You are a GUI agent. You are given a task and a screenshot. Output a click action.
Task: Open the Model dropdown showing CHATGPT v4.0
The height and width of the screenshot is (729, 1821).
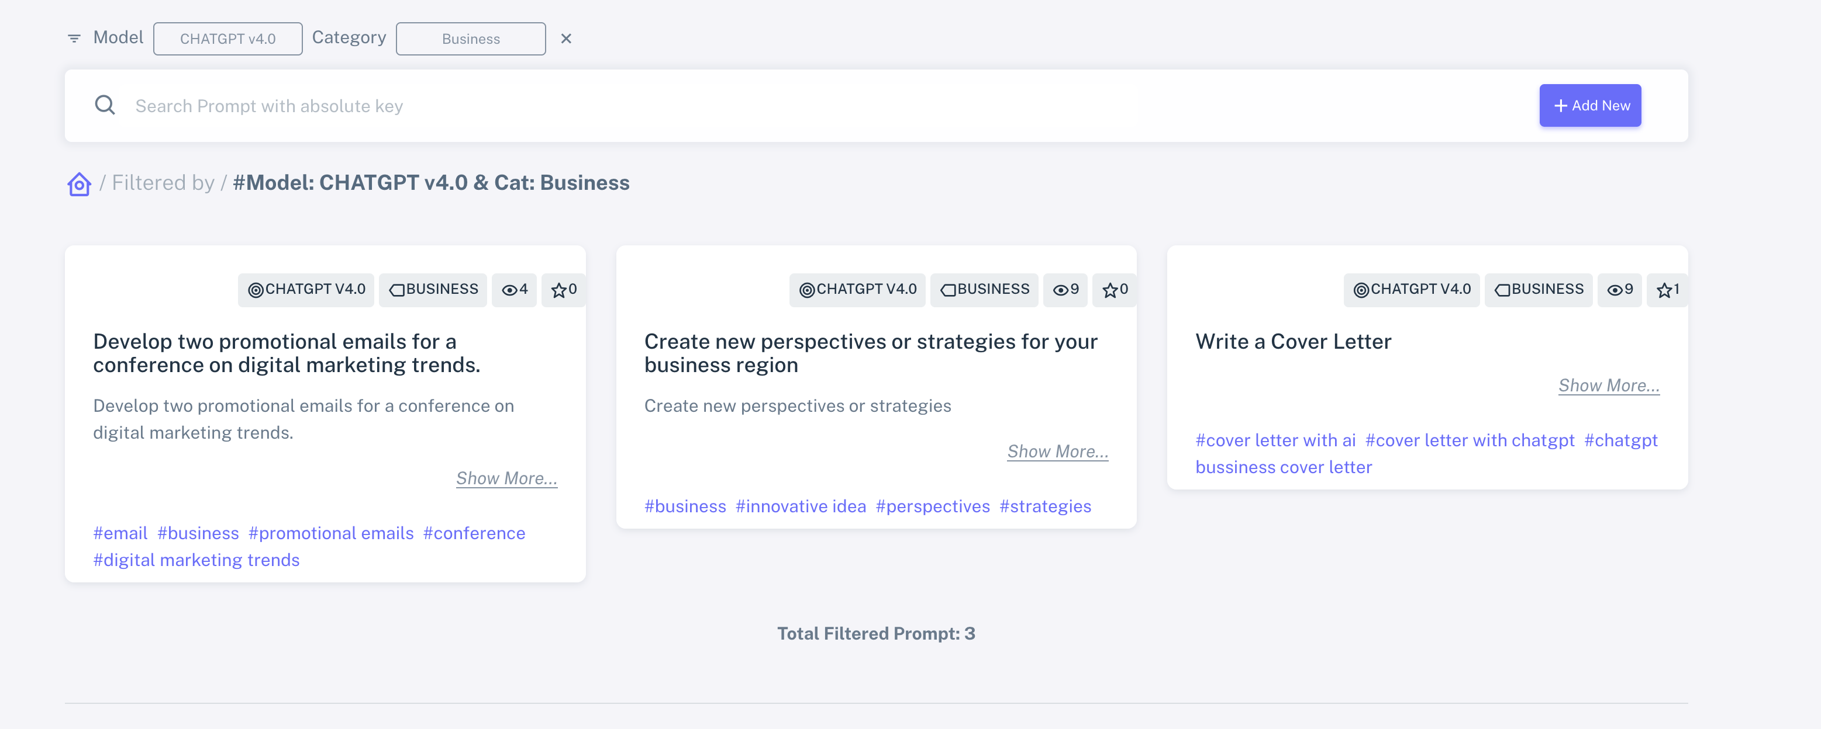(x=227, y=38)
